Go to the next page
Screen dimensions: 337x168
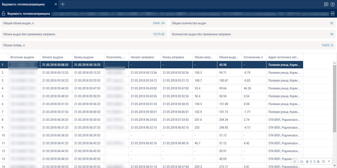point(315,162)
